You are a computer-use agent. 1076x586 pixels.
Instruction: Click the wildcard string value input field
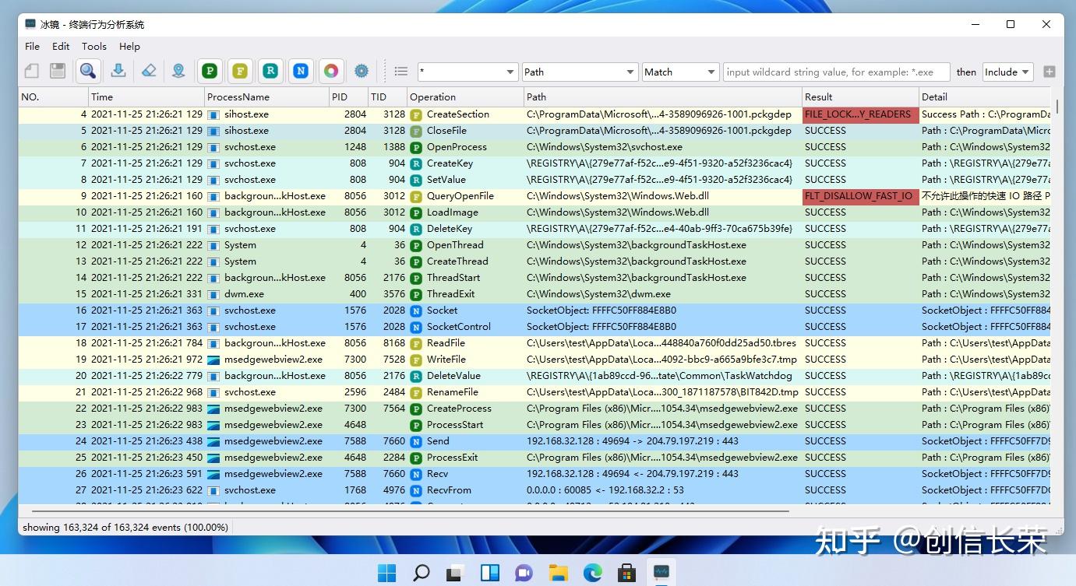[x=836, y=72]
